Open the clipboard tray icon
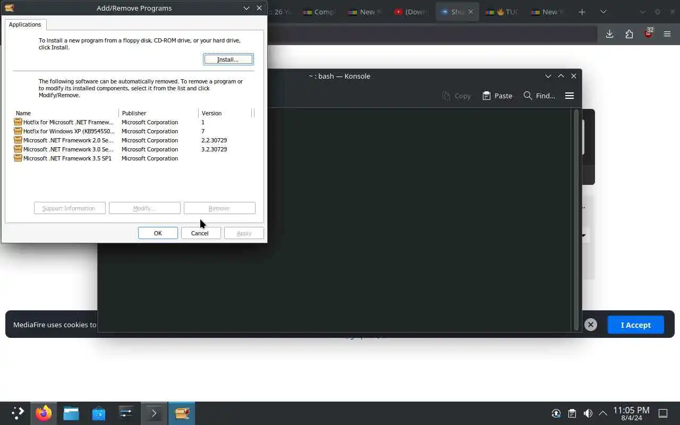680x425 pixels. pyautogui.click(x=572, y=413)
